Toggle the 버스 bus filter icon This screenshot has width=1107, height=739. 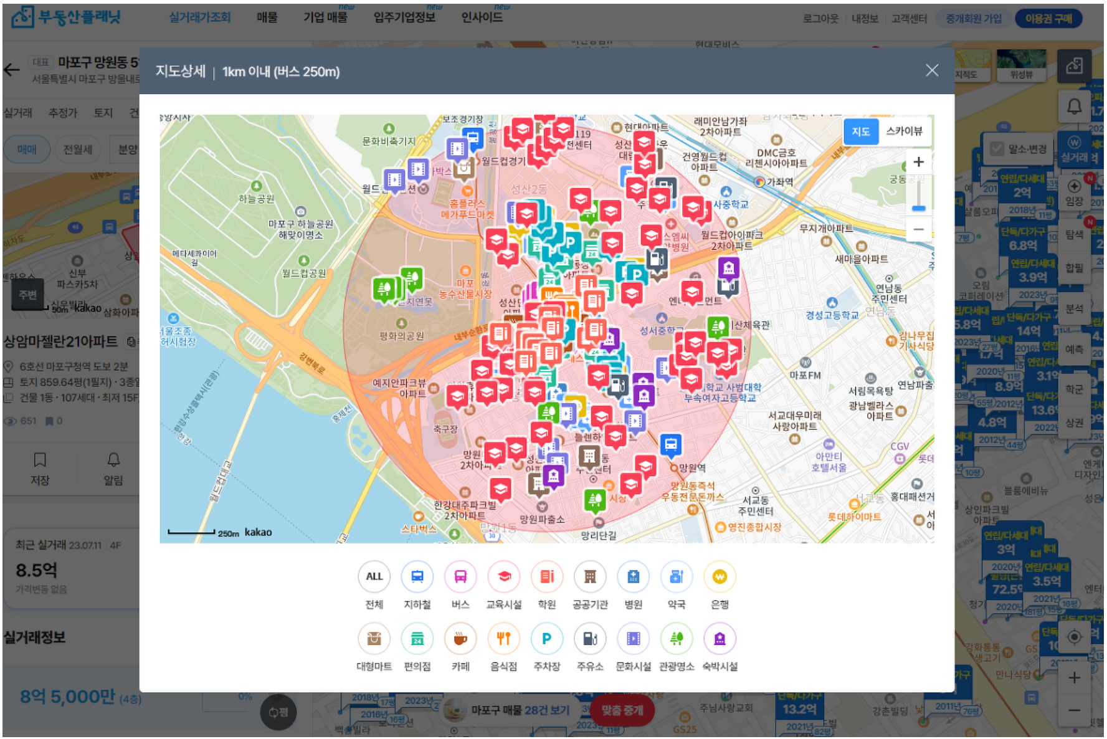tap(460, 577)
